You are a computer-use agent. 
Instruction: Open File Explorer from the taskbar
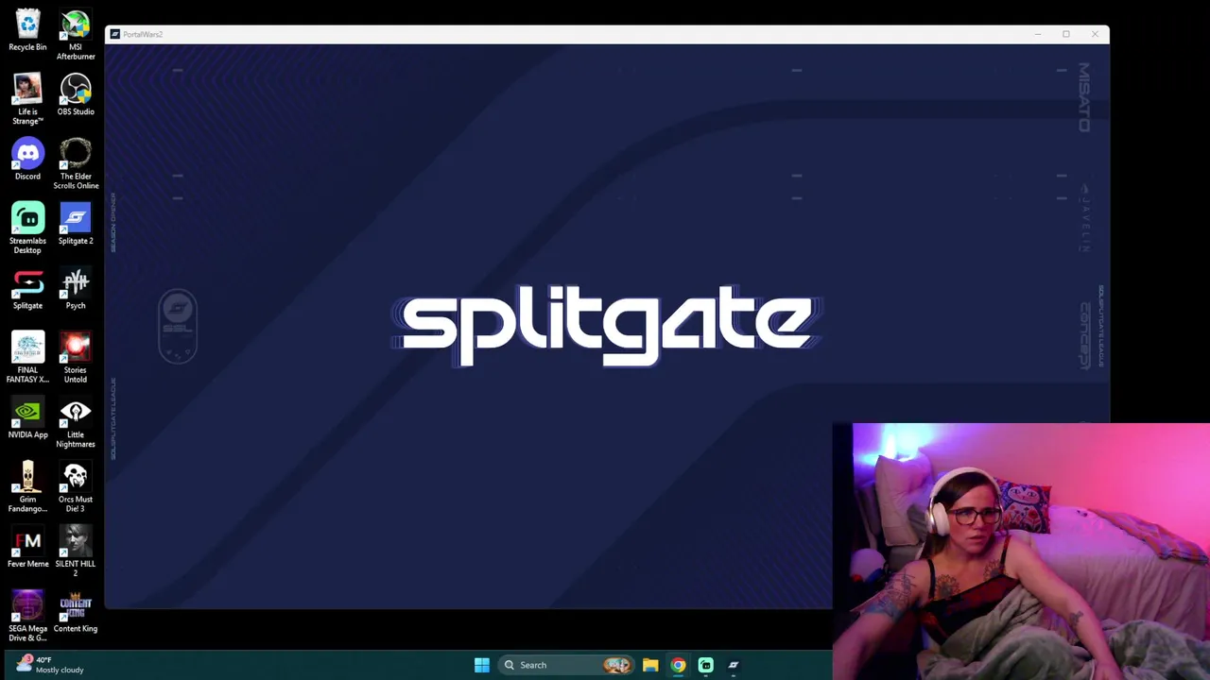pos(650,665)
